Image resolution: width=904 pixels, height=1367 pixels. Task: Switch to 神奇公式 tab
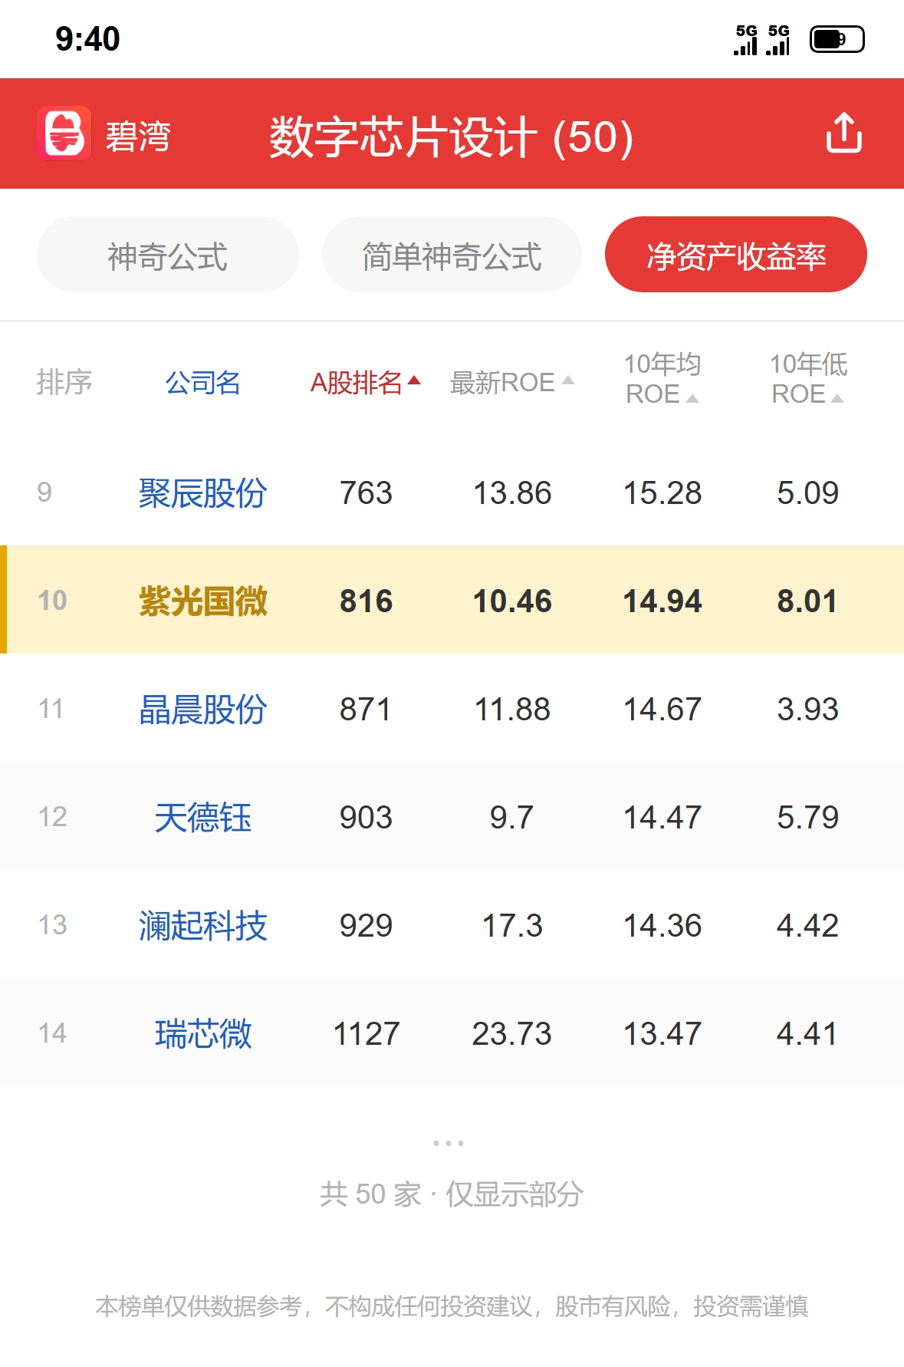[x=167, y=255]
